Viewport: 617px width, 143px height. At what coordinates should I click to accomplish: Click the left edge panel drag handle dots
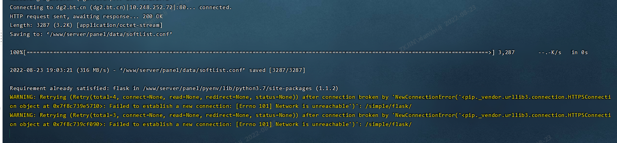(1, 37)
